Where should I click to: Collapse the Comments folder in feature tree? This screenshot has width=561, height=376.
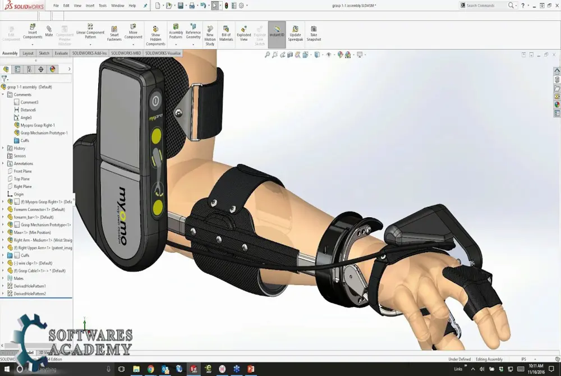click(x=3, y=94)
